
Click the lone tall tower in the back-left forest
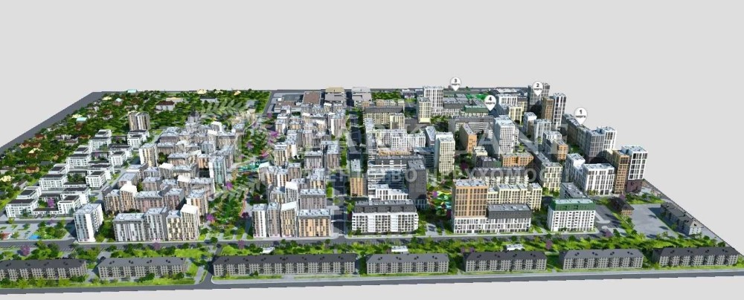[138, 120]
